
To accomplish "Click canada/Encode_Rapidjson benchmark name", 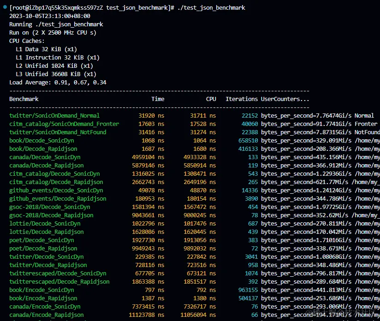I will coord(47,315).
